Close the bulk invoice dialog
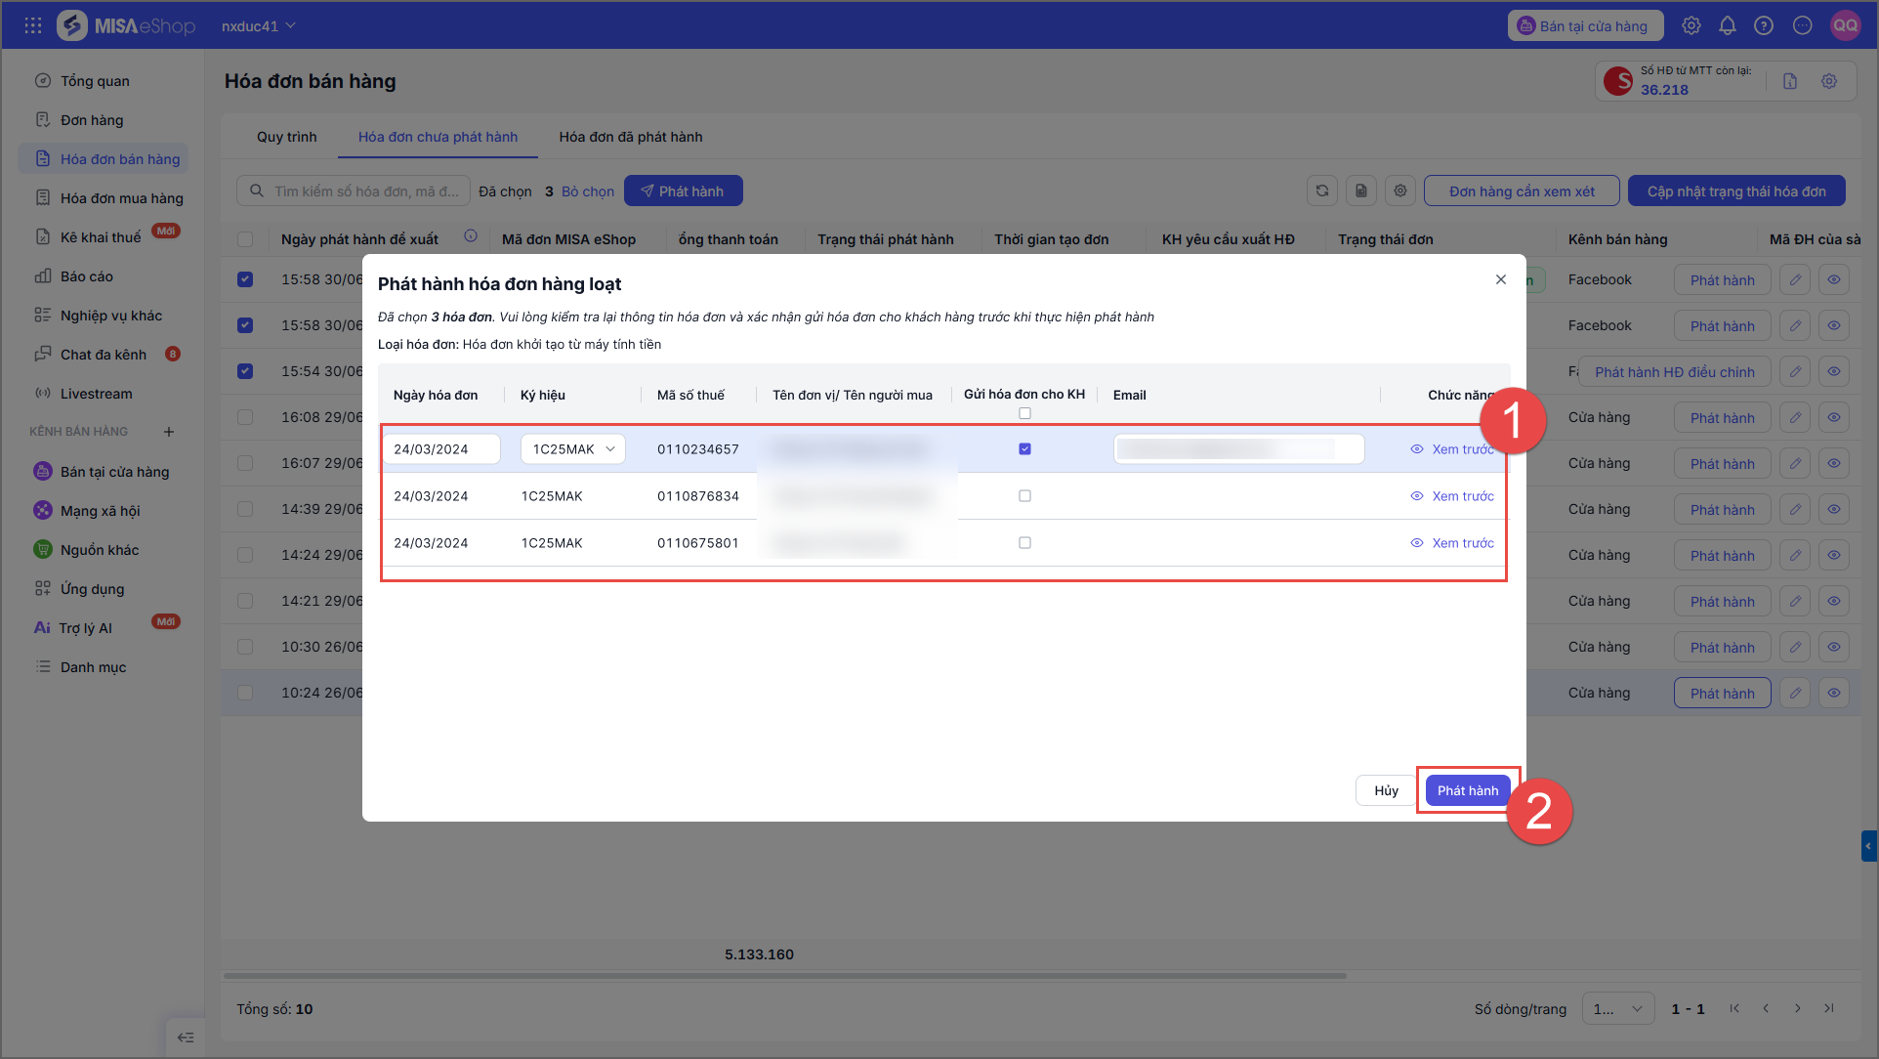This screenshot has height=1059, width=1879. point(1501,279)
